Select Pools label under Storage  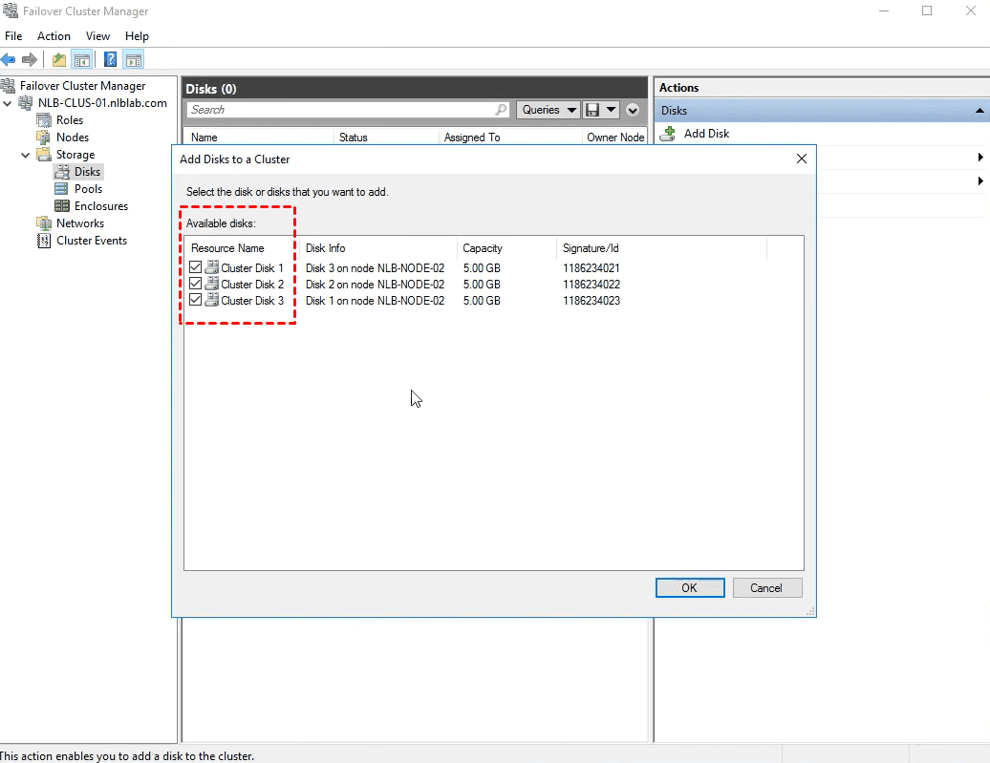88,189
